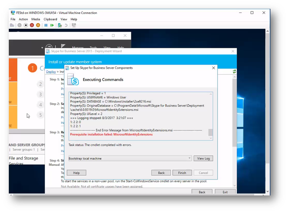Click the refresh icon in Deployment Wizard
The width and height of the screenshot is (288, 213).
tap(234, 71)
